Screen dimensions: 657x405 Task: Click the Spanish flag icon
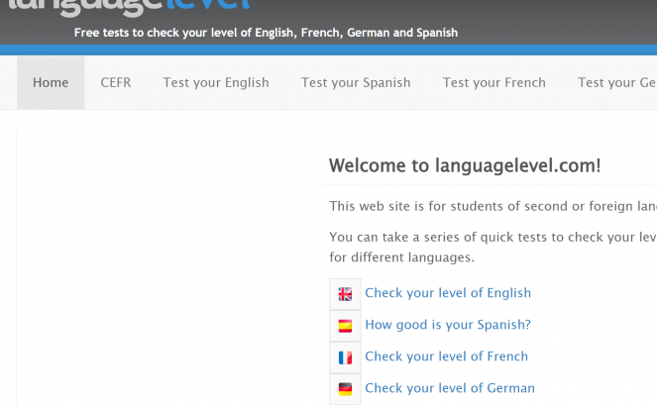[x=345, y=326]
